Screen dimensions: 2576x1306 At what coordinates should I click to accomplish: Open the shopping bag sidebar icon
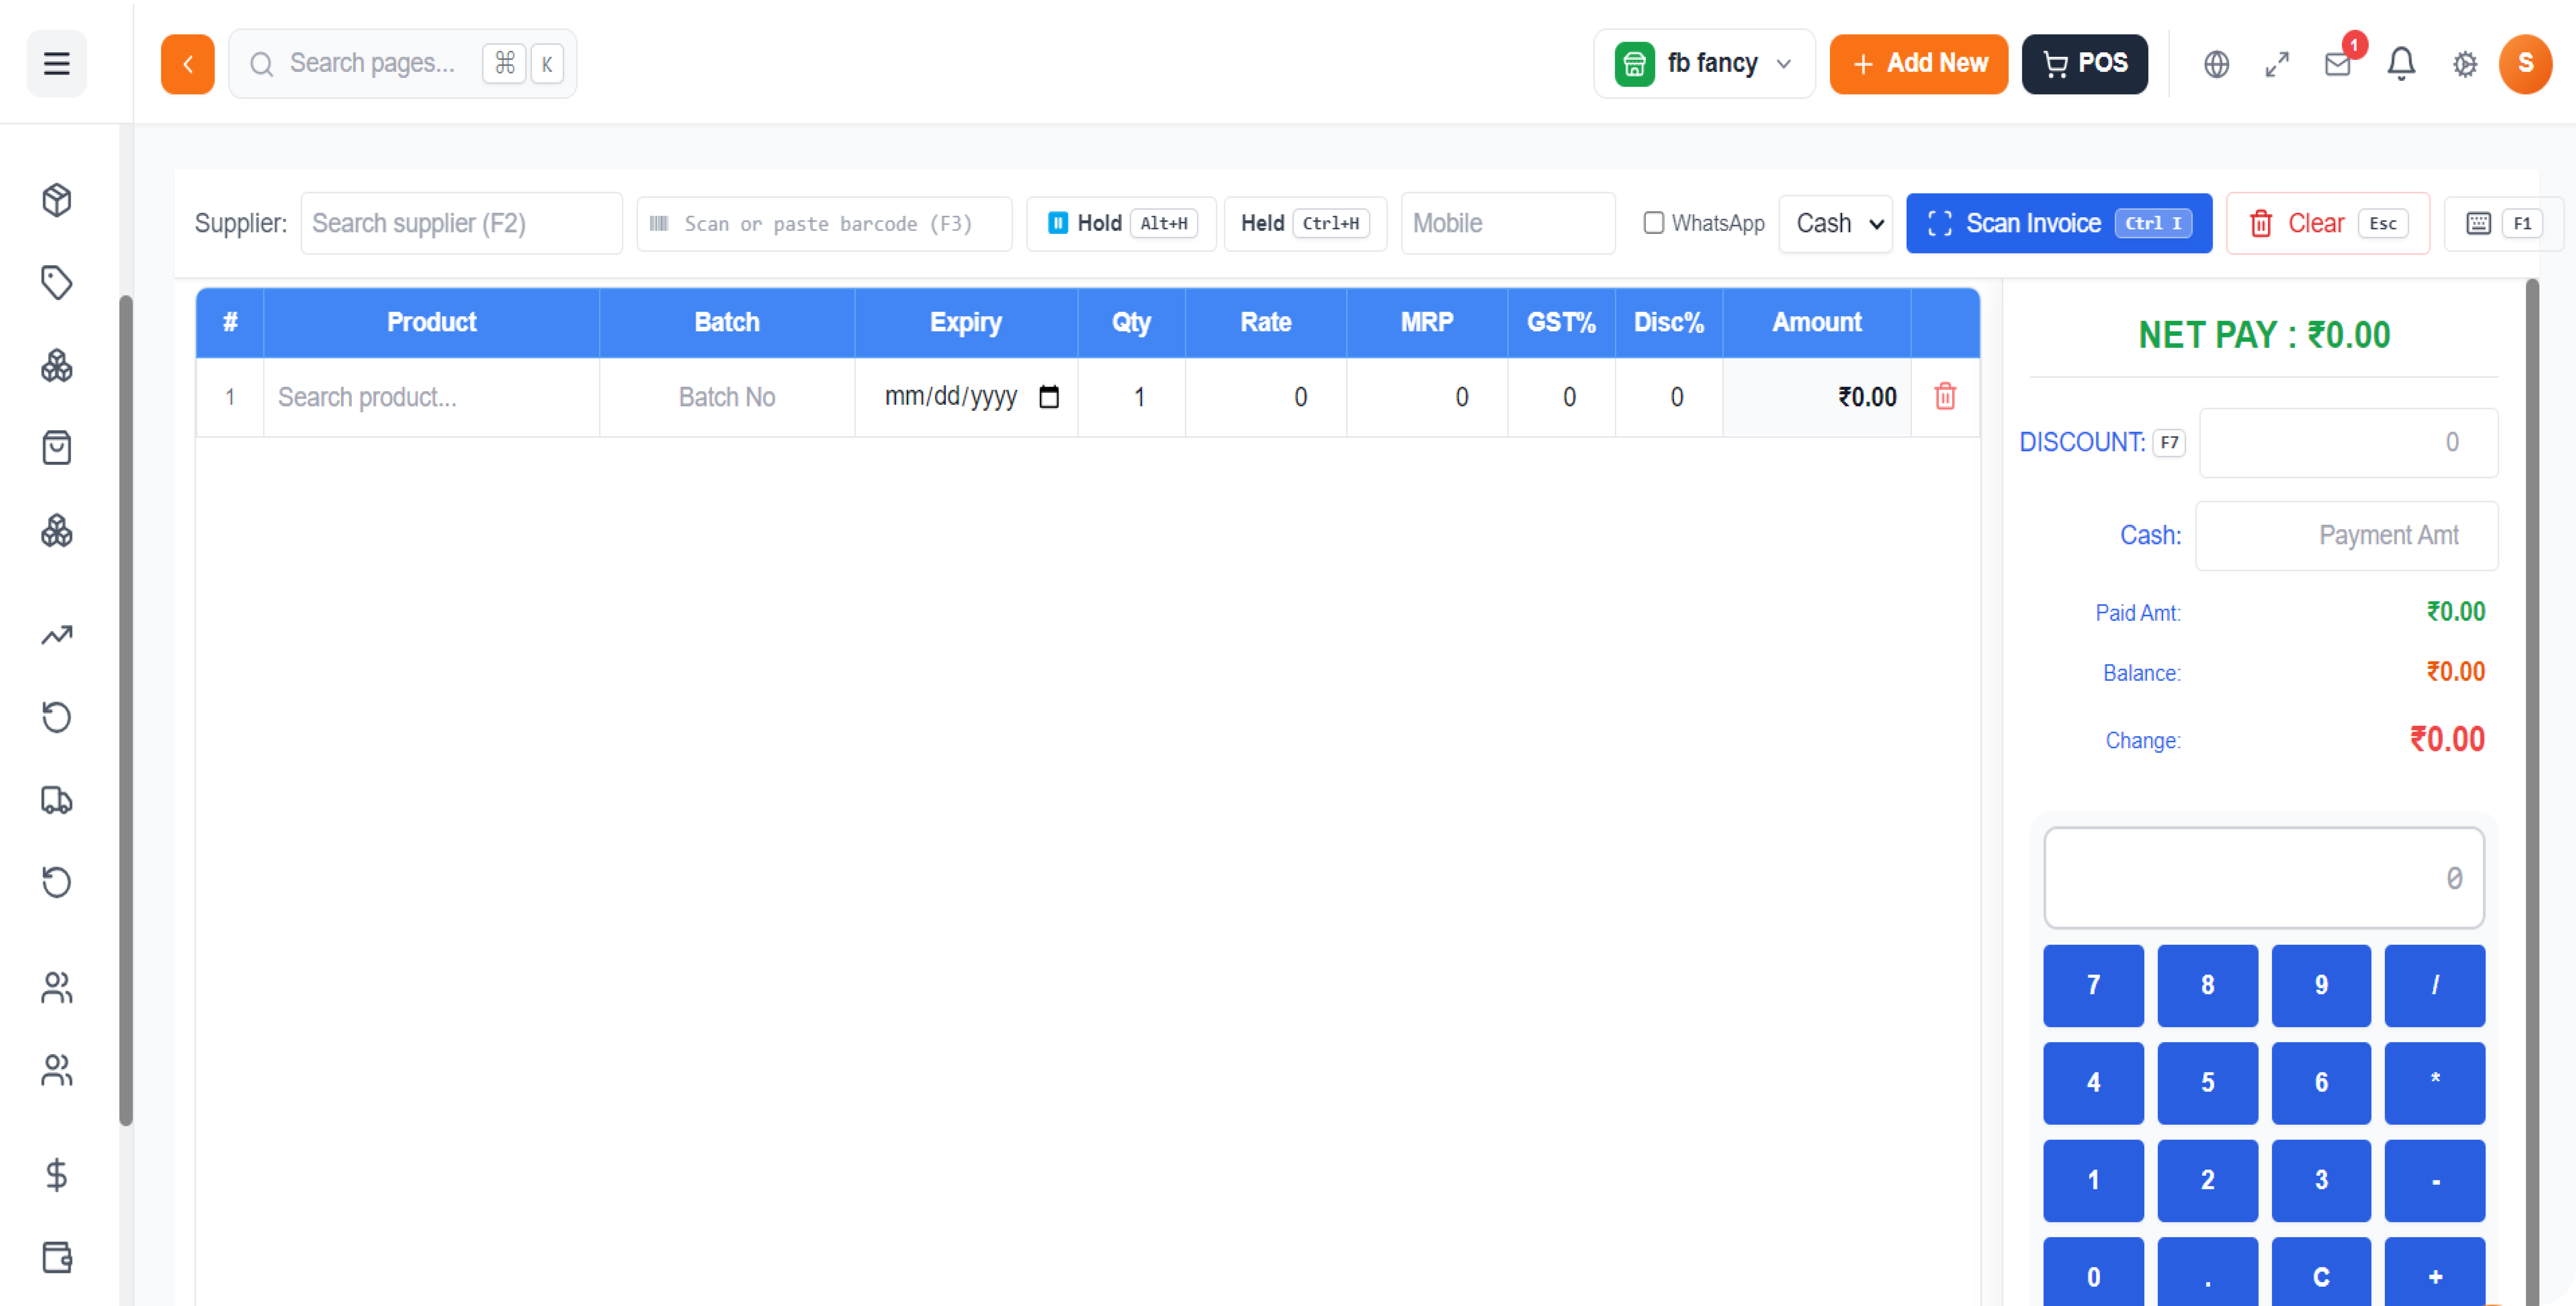click(x=57, y=448)
